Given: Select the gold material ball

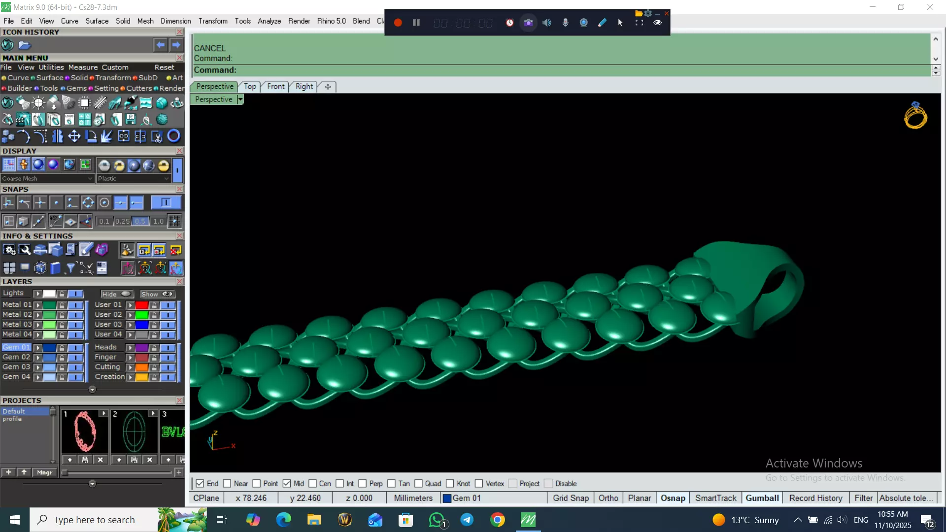Looking at the screenshot, I should 164,166.
